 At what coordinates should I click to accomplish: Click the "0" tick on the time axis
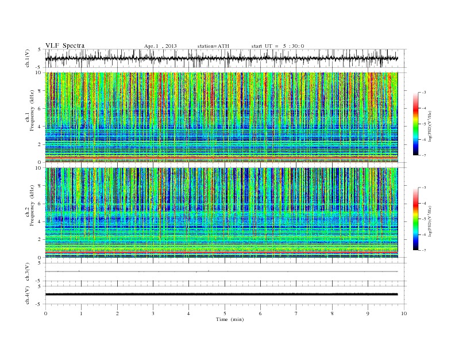pos(45,313)
